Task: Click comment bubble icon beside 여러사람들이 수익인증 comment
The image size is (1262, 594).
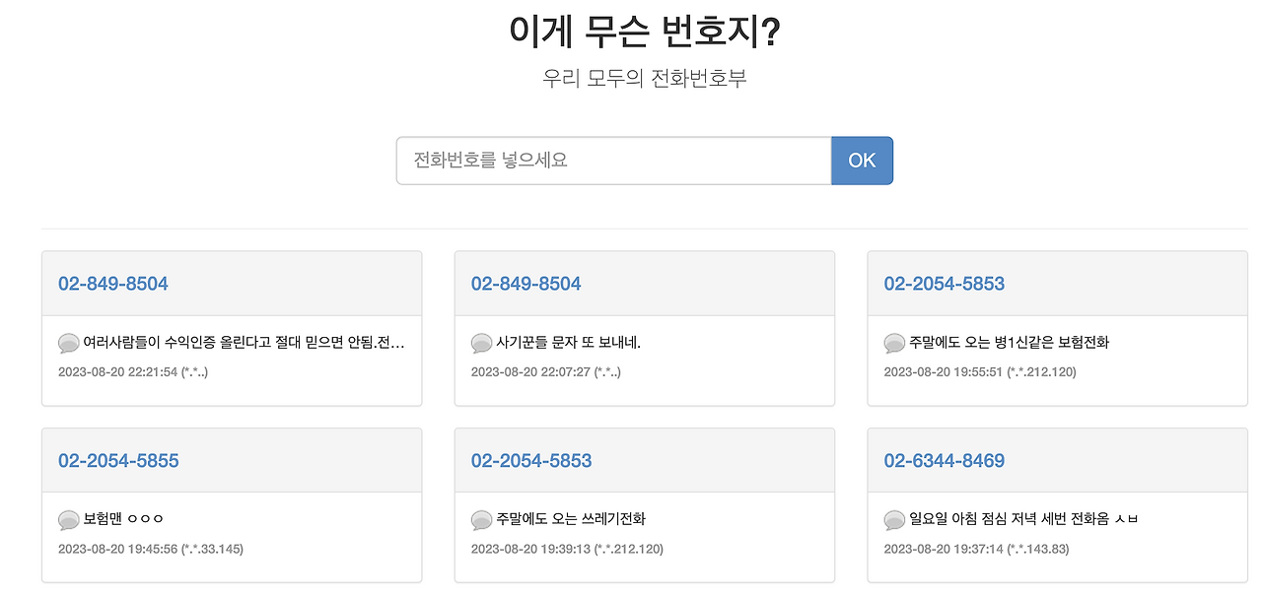Action: click(69, 344)
